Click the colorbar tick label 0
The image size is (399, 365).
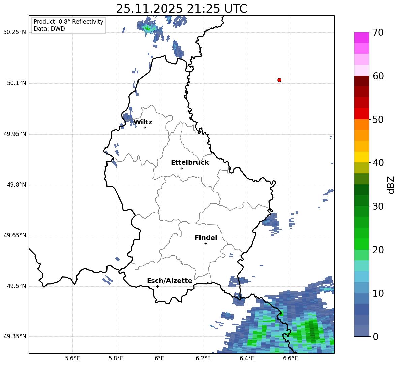click(x=375, y=336)
